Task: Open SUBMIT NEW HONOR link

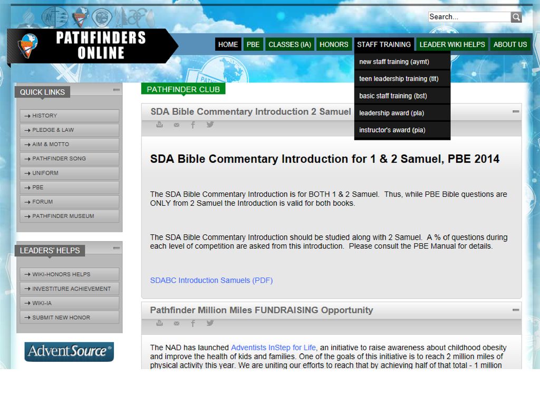Action: (x=69, y=317)
